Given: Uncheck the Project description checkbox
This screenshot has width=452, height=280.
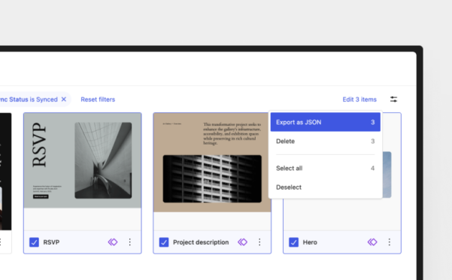Looking at the screenshot, I should 164,242.
